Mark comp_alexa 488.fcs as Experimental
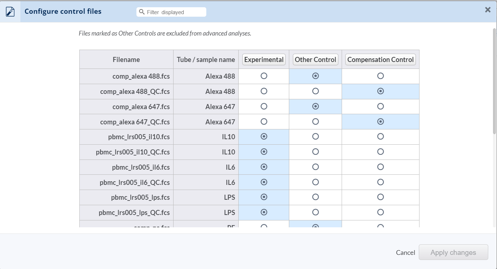This screenshot has width=497, height=269. [x=264, y=76]
